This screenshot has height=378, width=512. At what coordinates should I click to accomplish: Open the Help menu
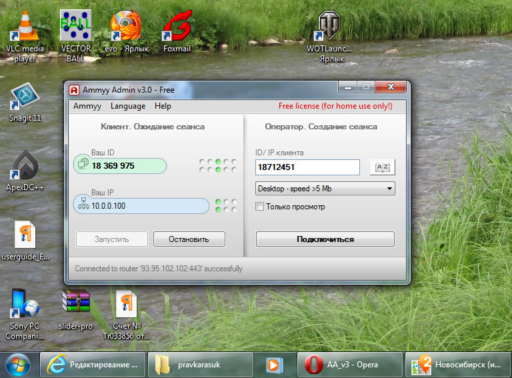click(163, 106)
